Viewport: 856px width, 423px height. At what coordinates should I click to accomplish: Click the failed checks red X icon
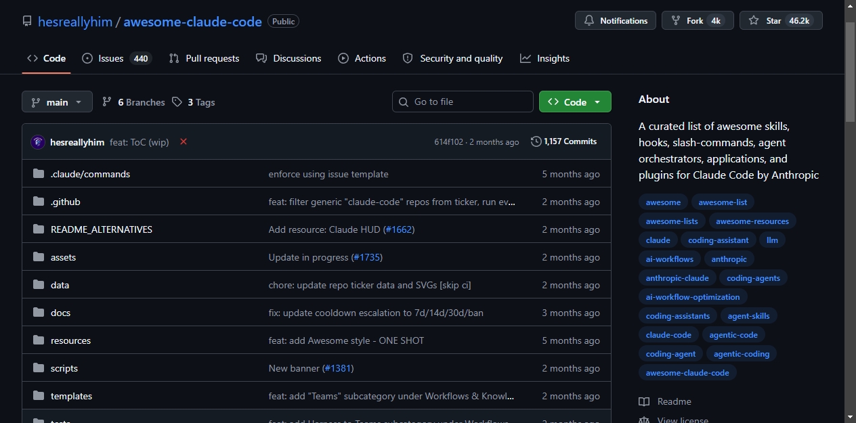pos(184,141)
